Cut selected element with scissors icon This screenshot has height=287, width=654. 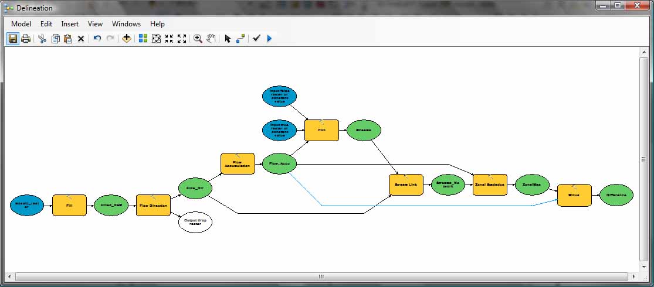pyautogui.click(x=42, y=39)
